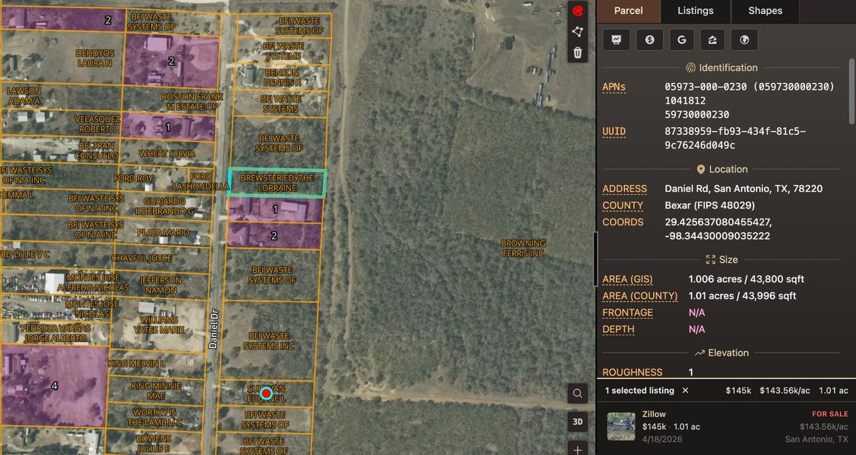Select the Plaza Mario parcel
The width and height of the screenshot is (856, 455).
click(163, 233)
